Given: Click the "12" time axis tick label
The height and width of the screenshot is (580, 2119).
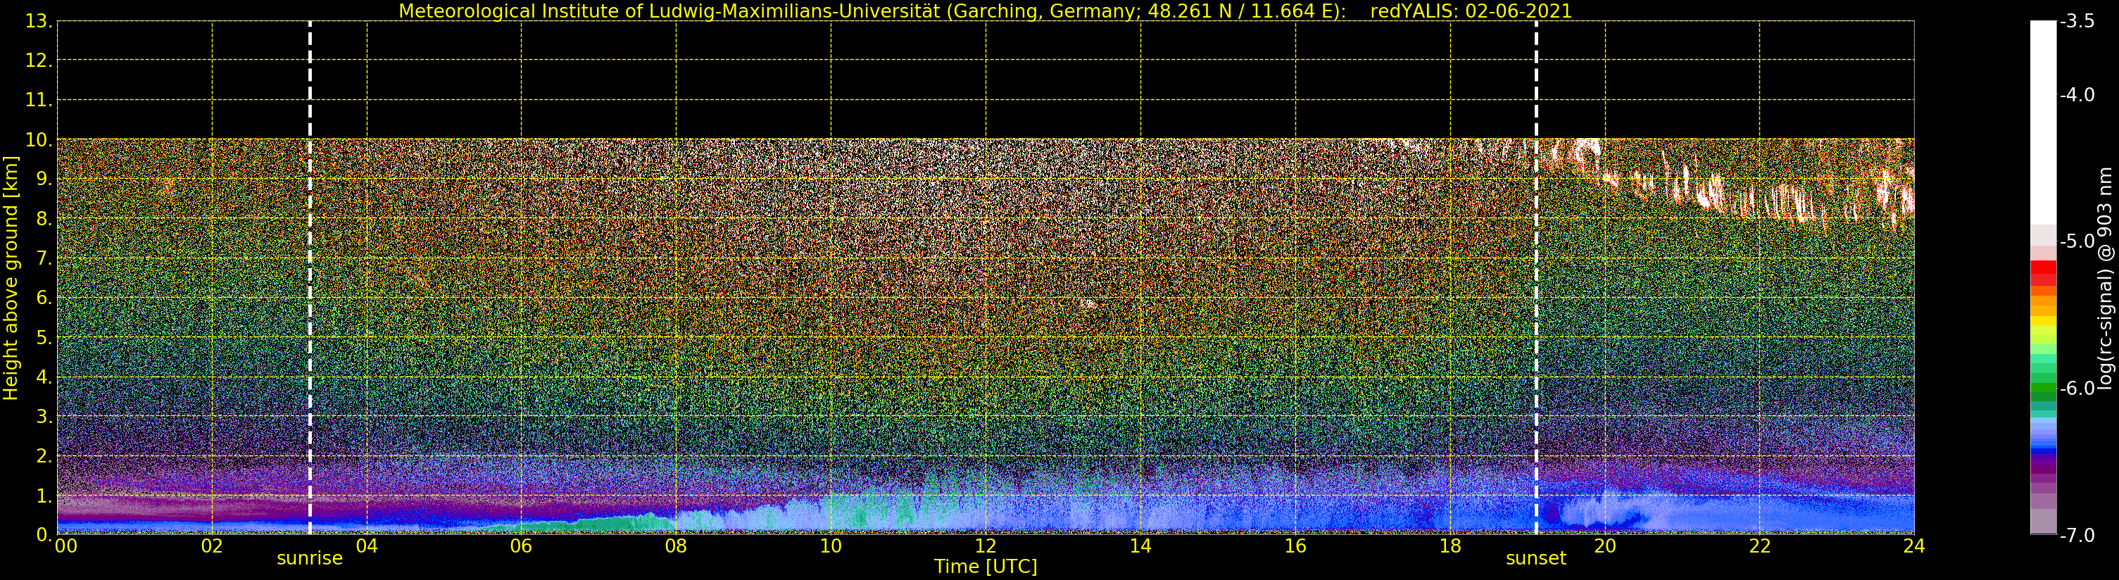Looking at the screenshot, I should point(986,547).
